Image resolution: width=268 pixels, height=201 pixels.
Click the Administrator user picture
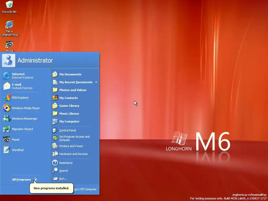click(x=9, y=60)
